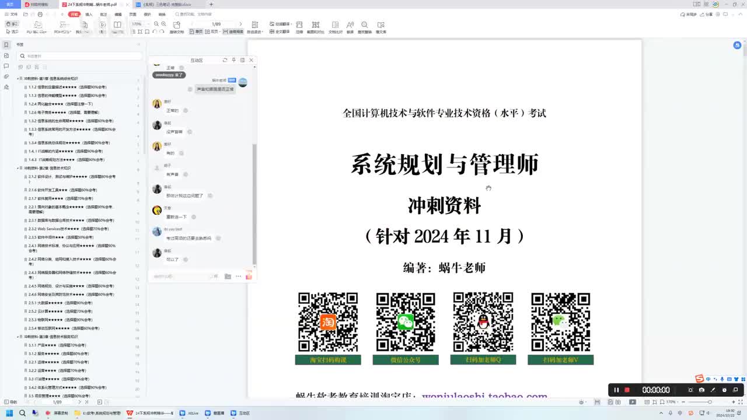Image resolution: width=747 pixels, height=420 pixels.
Task: Enable 双页 double page view
Action: [213, 32]
